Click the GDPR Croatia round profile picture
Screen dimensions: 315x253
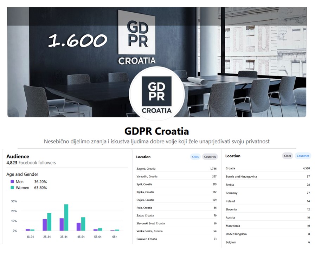(x=157, y=94)
